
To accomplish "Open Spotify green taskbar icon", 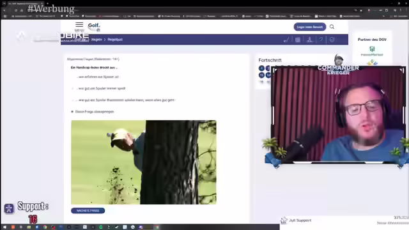I will [x=101, y=227].
